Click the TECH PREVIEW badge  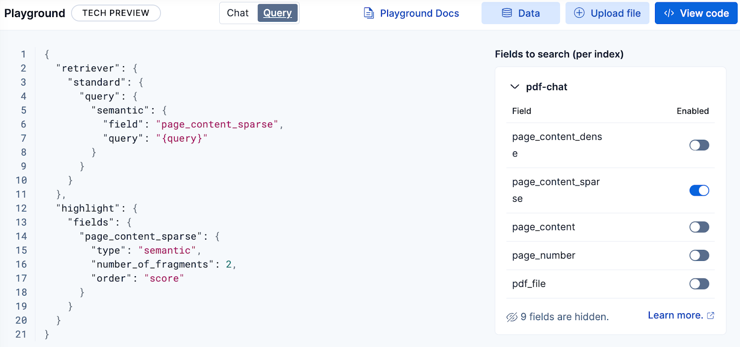(x=116, y=13)
